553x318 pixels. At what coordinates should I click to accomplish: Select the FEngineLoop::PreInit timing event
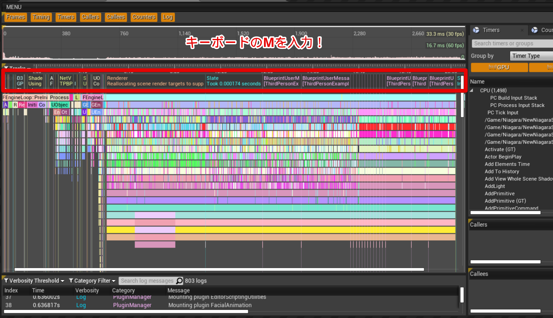click(25, 98)
